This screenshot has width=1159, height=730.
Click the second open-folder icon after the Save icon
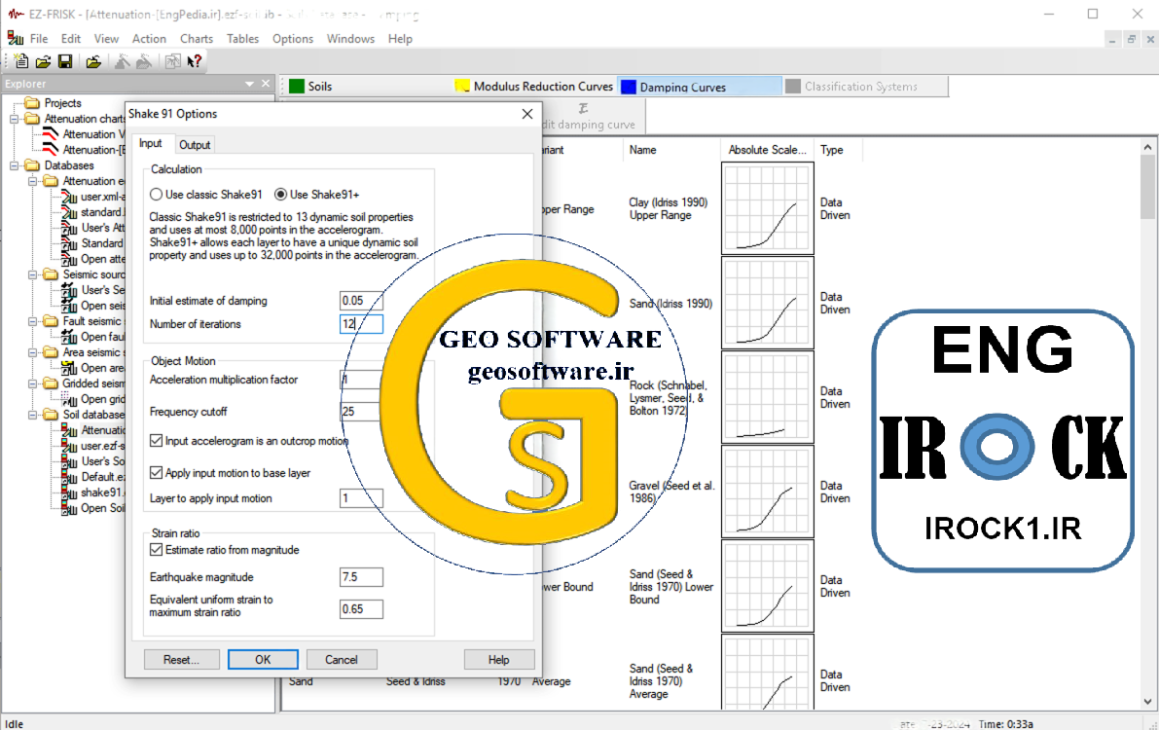tap(93, 61)
